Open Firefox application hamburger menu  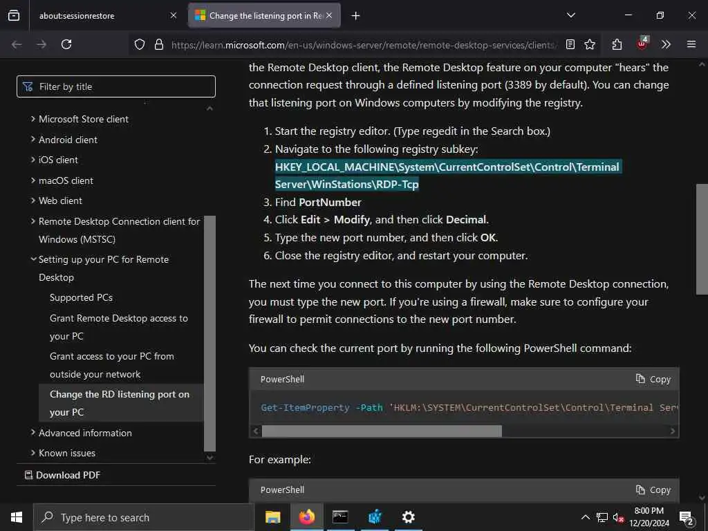[x=691, y=44]
